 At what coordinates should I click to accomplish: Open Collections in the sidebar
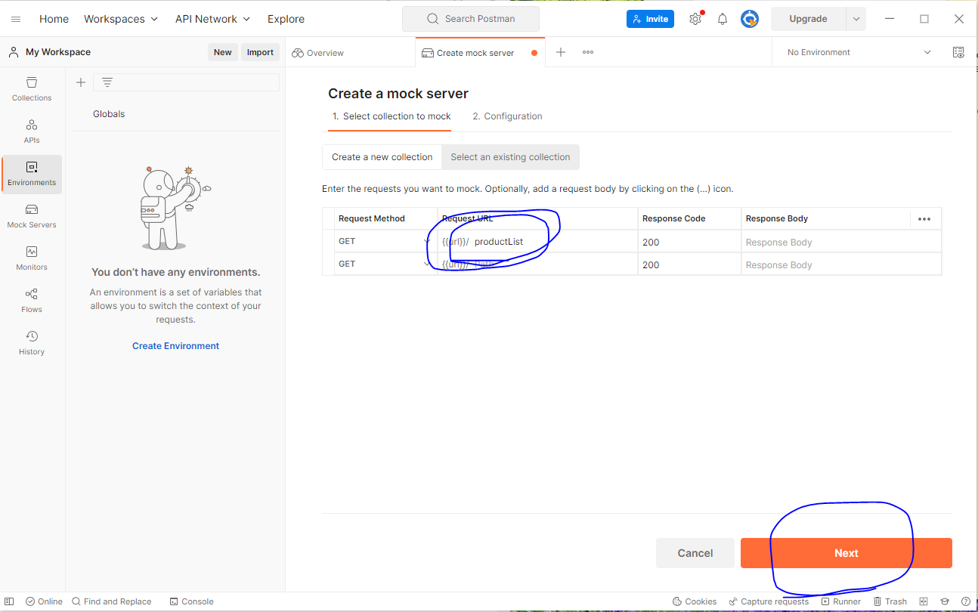tap(32, 89)
